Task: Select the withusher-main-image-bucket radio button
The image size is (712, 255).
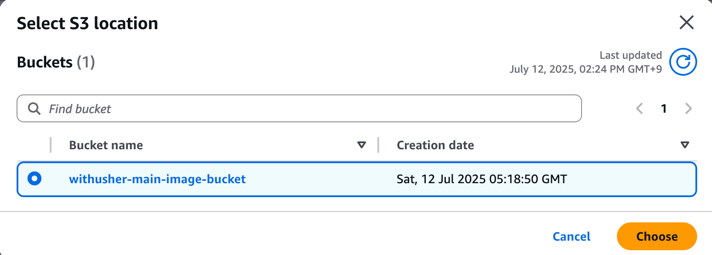Action: [x=34, y=178]
